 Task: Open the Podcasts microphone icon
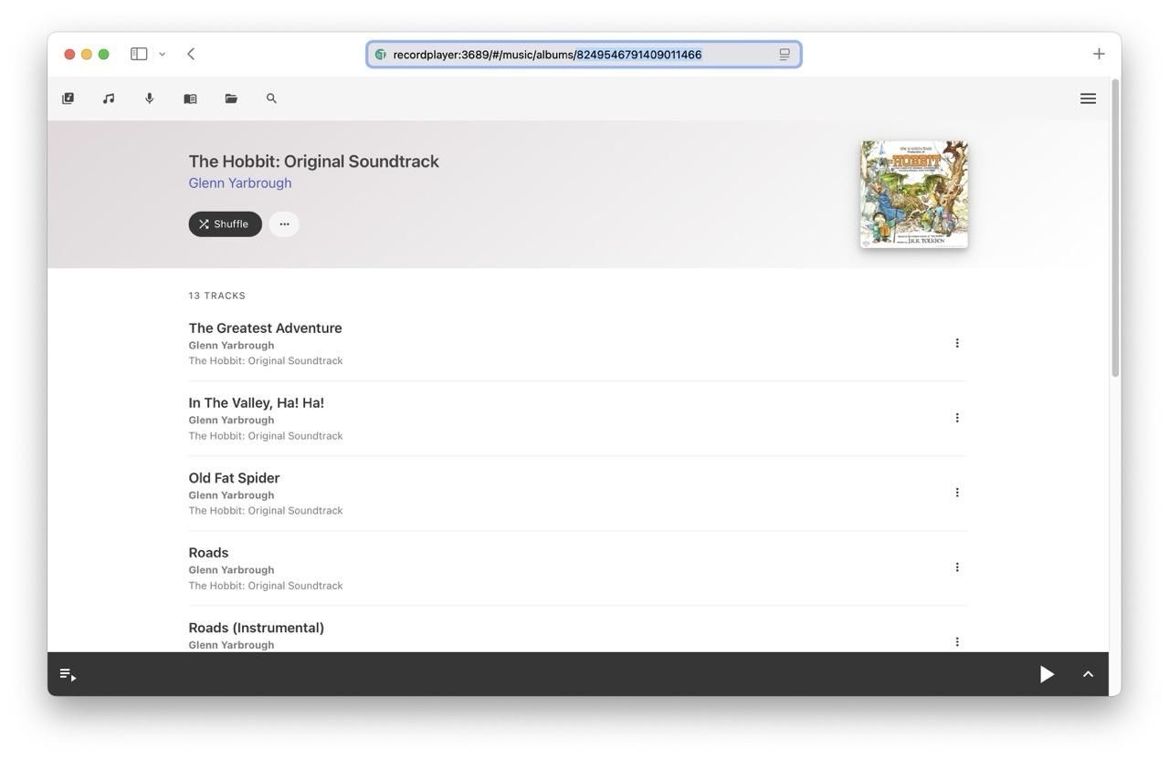click(x=150, y=99)
